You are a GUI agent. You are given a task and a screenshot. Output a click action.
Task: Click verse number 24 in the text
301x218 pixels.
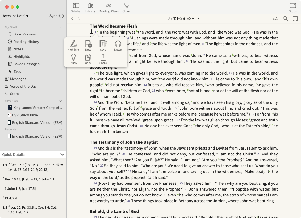(95, 183)
